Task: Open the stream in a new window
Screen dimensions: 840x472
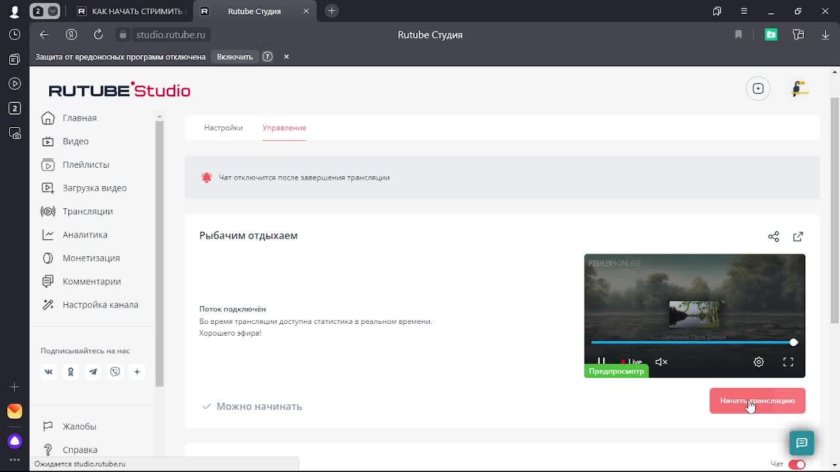Action: click(798, 237)
